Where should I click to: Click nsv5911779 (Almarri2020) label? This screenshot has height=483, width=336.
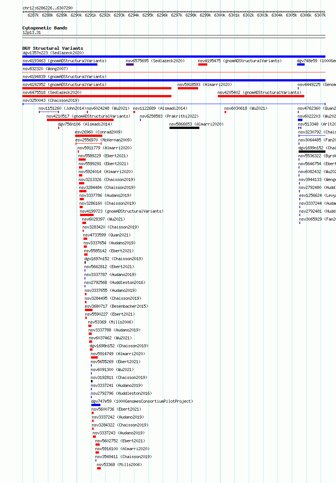pyautogui.click(x=105, y=148)
